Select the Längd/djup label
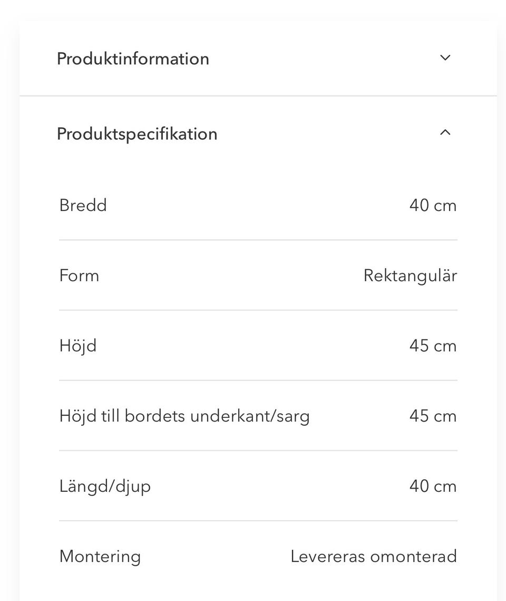 pyautogui.click(x=105, y=486)
